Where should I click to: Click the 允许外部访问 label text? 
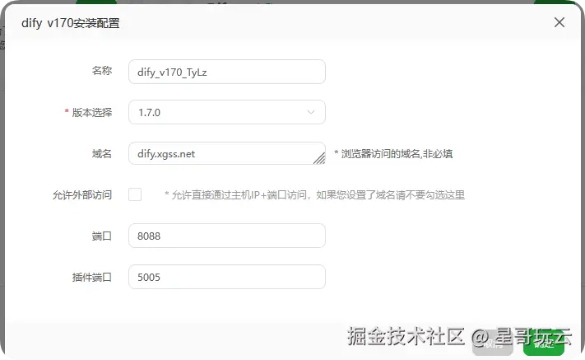(x=82, y=194)
